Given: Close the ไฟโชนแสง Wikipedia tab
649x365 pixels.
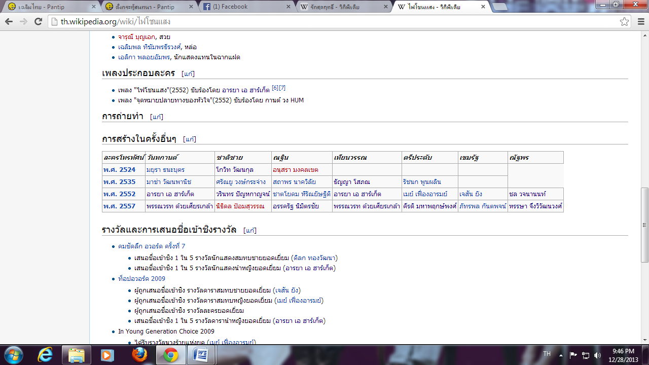Looking at the screenshot, I should point(483,7).
